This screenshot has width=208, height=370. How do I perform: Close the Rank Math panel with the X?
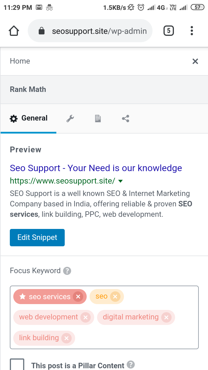[x=195, y=61]
